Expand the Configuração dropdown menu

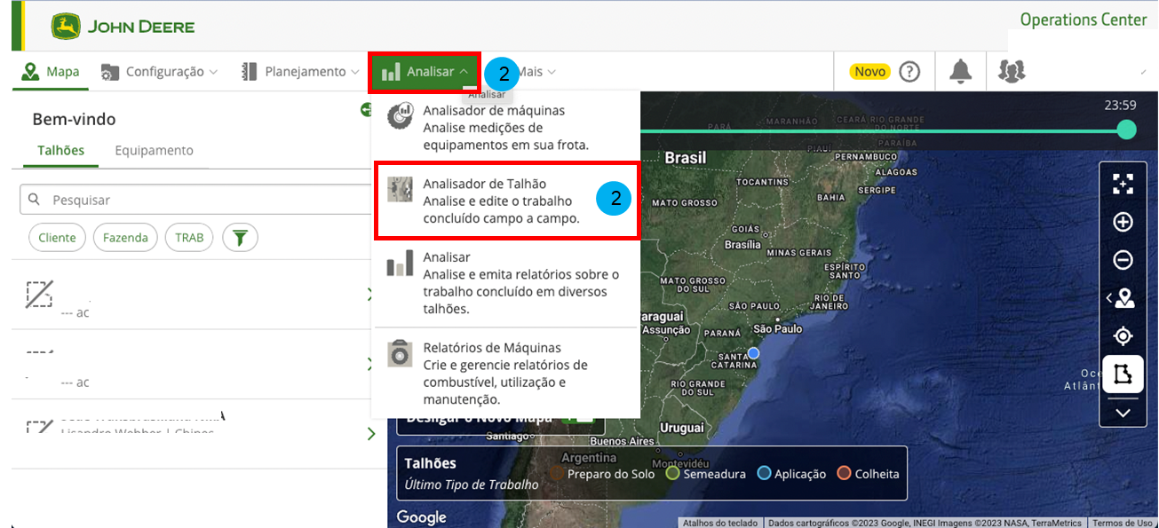click(x=159, y=72)
